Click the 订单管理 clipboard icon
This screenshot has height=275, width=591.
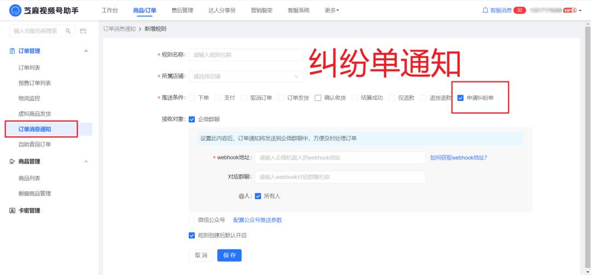[12, 51]
